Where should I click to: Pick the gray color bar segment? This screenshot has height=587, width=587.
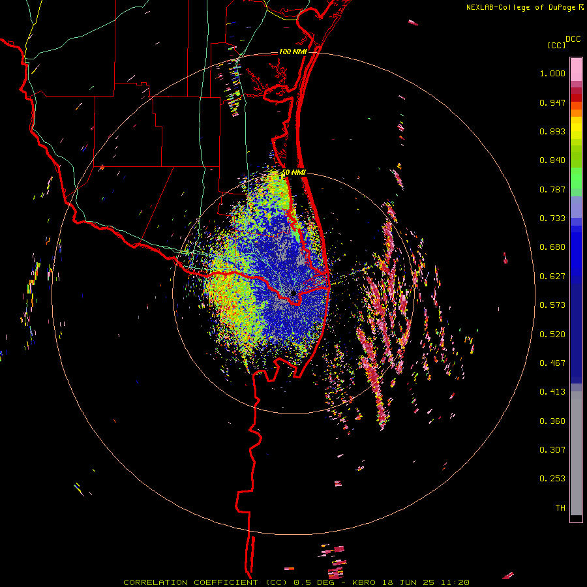click(x=576, y=453)
